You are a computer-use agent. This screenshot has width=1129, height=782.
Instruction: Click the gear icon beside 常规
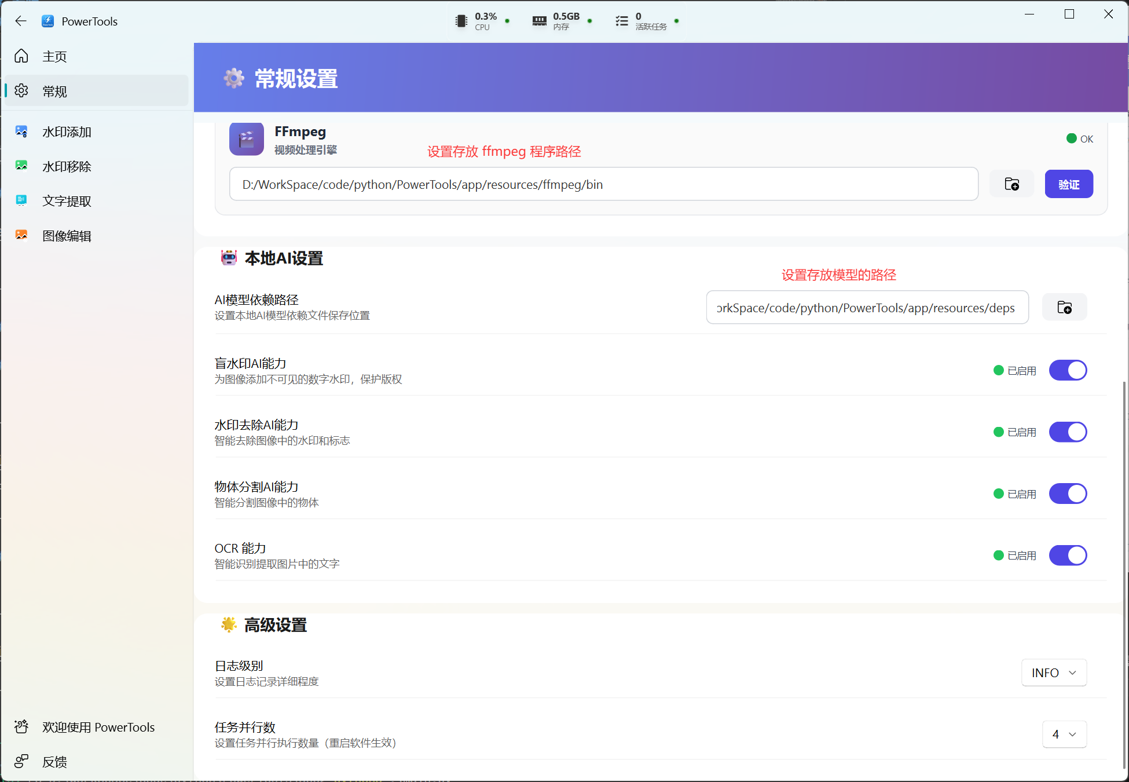pyautogui.click(x=21, y=91)
